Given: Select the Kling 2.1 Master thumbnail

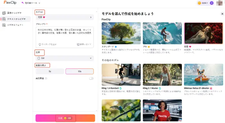Looking at the screenshot, I should point(162,75).
